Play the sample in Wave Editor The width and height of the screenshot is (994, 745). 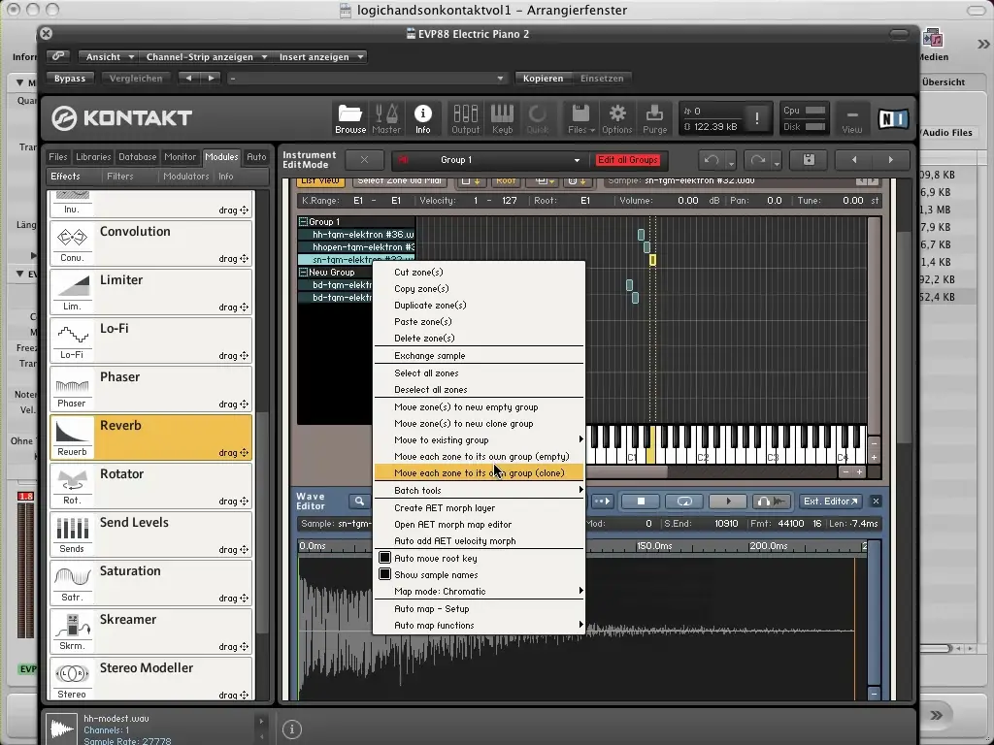point(728,502)
